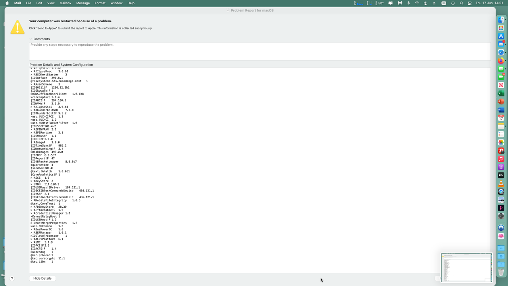
Task: Click the '>!AMobileFileIntegrity 1.0.5' line
Action: tap(56, 201)
